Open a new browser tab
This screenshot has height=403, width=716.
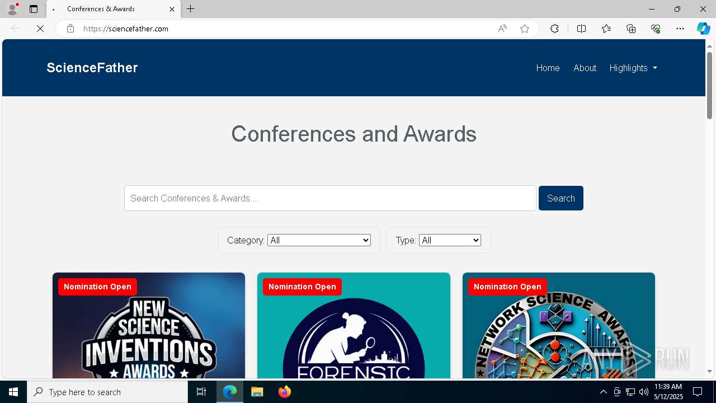coord(191,9)
